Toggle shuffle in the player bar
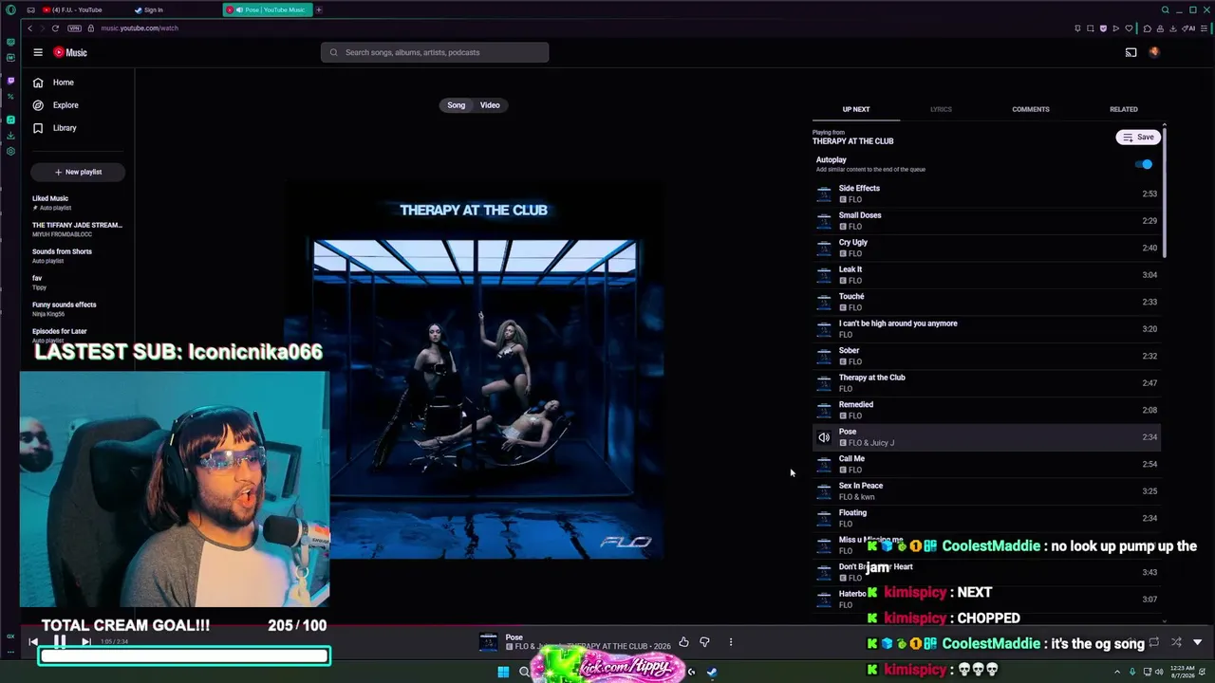Image resolution: width=1215 pixels, height=683 pixels. (x=1176, y=642)
